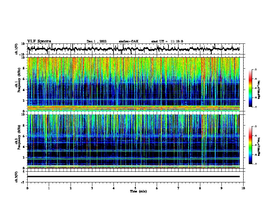This screenshot has width=274, height=211.
Task: Click inside the ch.1 spectrogram panel
Action: pos(134,84)
